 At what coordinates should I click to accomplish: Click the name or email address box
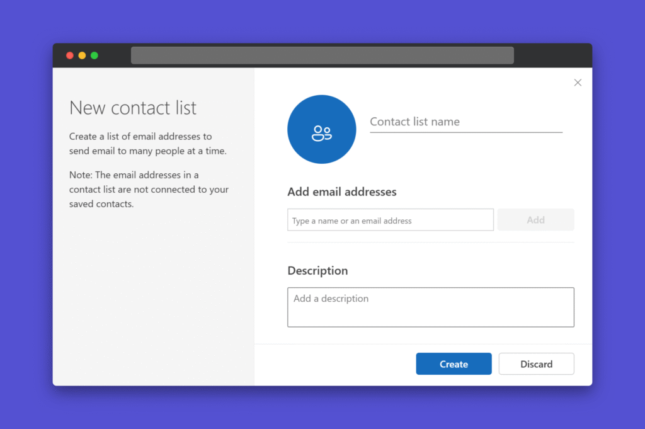click(x=390, y=220)
